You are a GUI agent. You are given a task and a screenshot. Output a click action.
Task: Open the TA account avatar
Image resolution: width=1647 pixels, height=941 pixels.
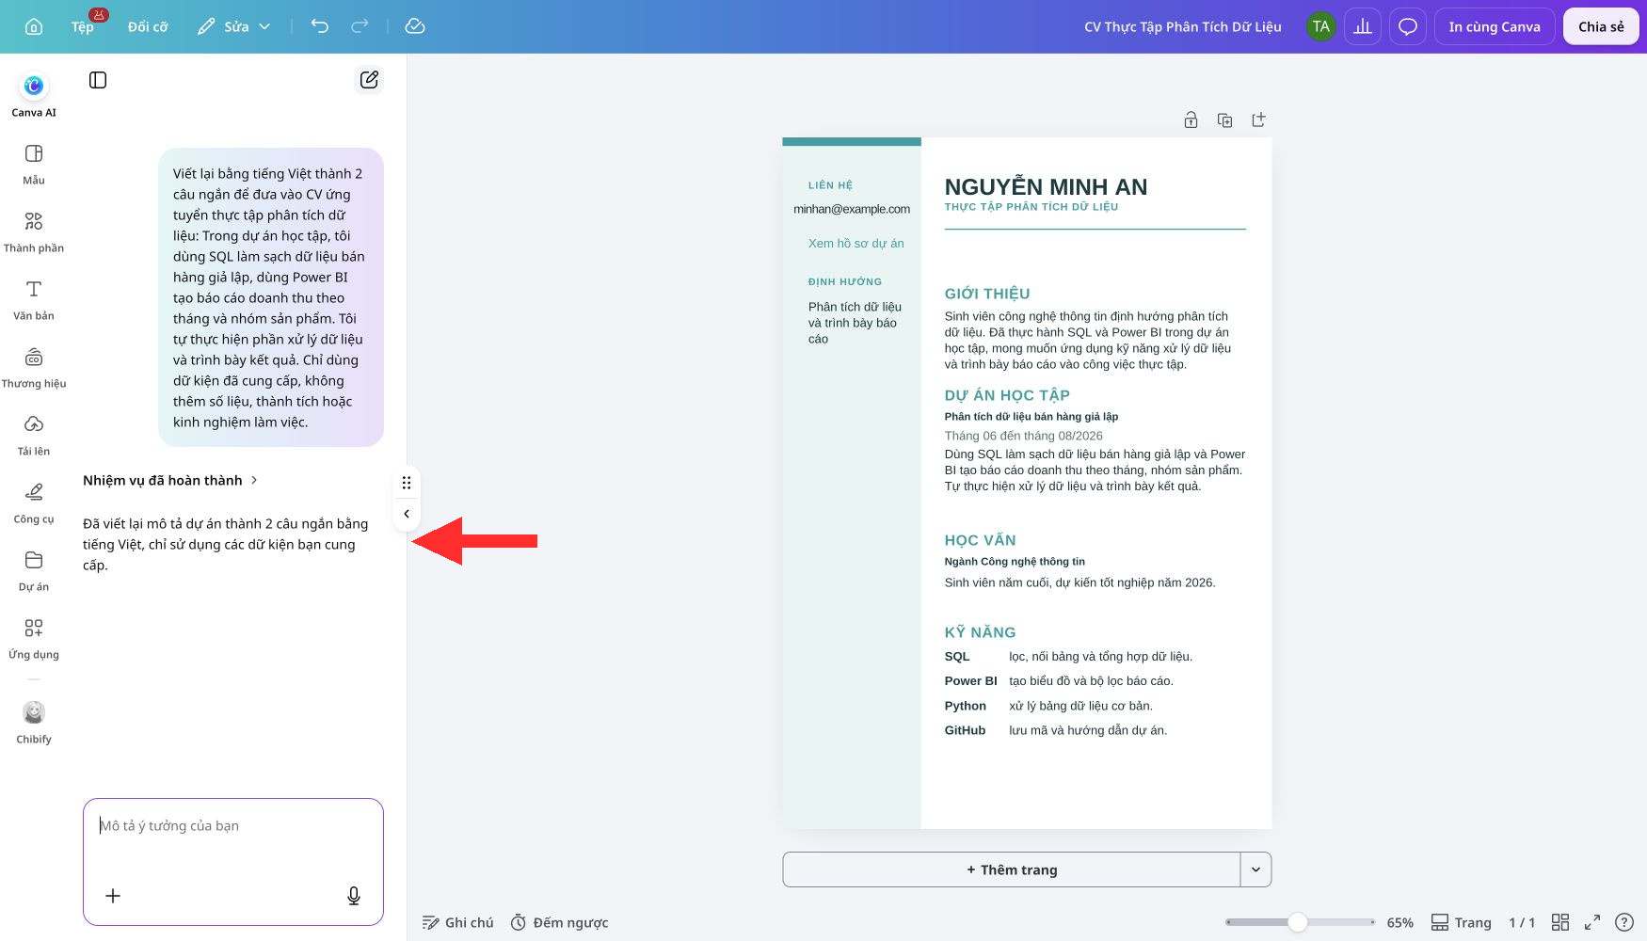(x=1321, y=26)
